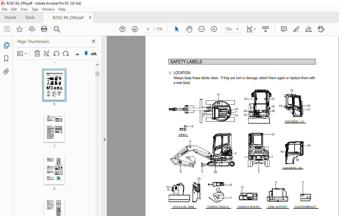Open Page Thumbnails sidebar icon

pos(7,45)
